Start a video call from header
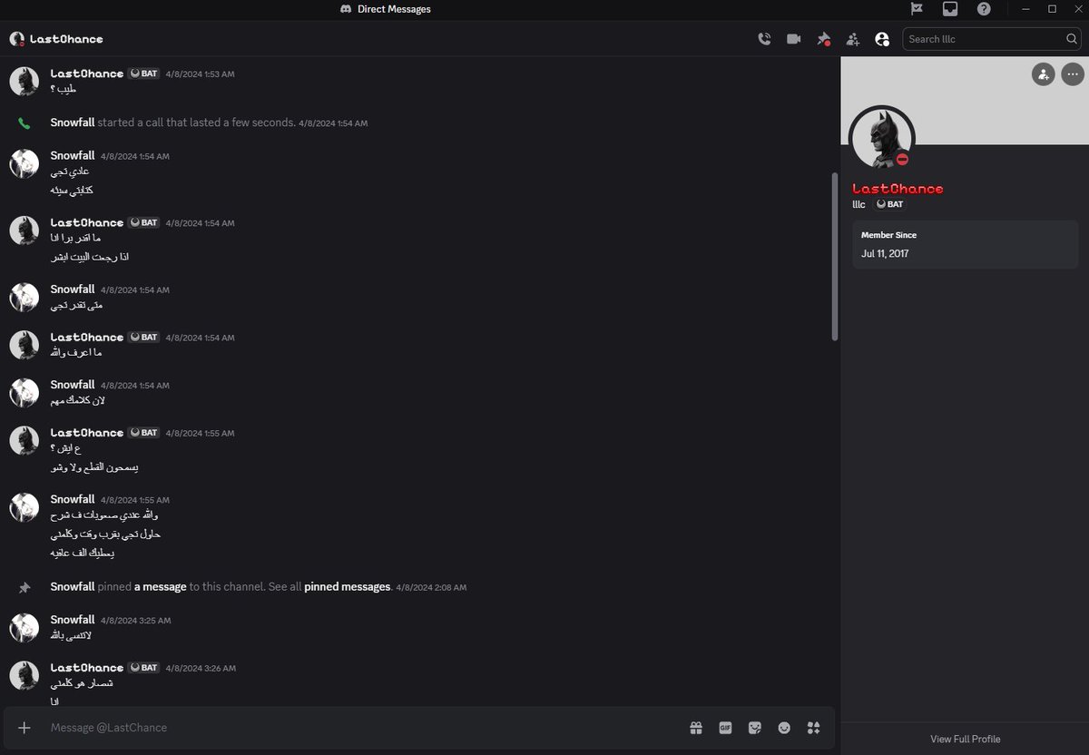Screen dimensions: 1089x755 pos(794,39)
